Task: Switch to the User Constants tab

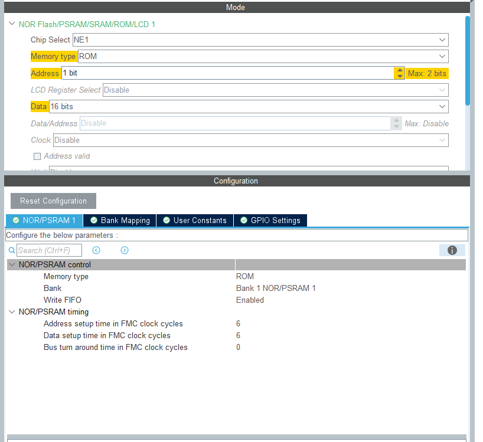Action: [195, 220]
